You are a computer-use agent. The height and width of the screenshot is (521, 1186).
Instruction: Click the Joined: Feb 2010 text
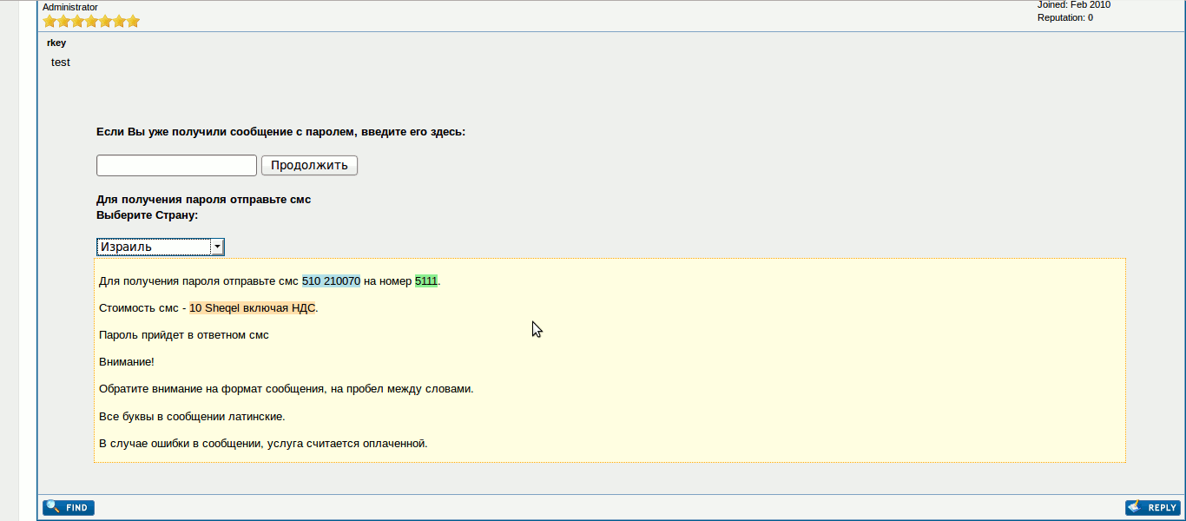point(1073,4)
